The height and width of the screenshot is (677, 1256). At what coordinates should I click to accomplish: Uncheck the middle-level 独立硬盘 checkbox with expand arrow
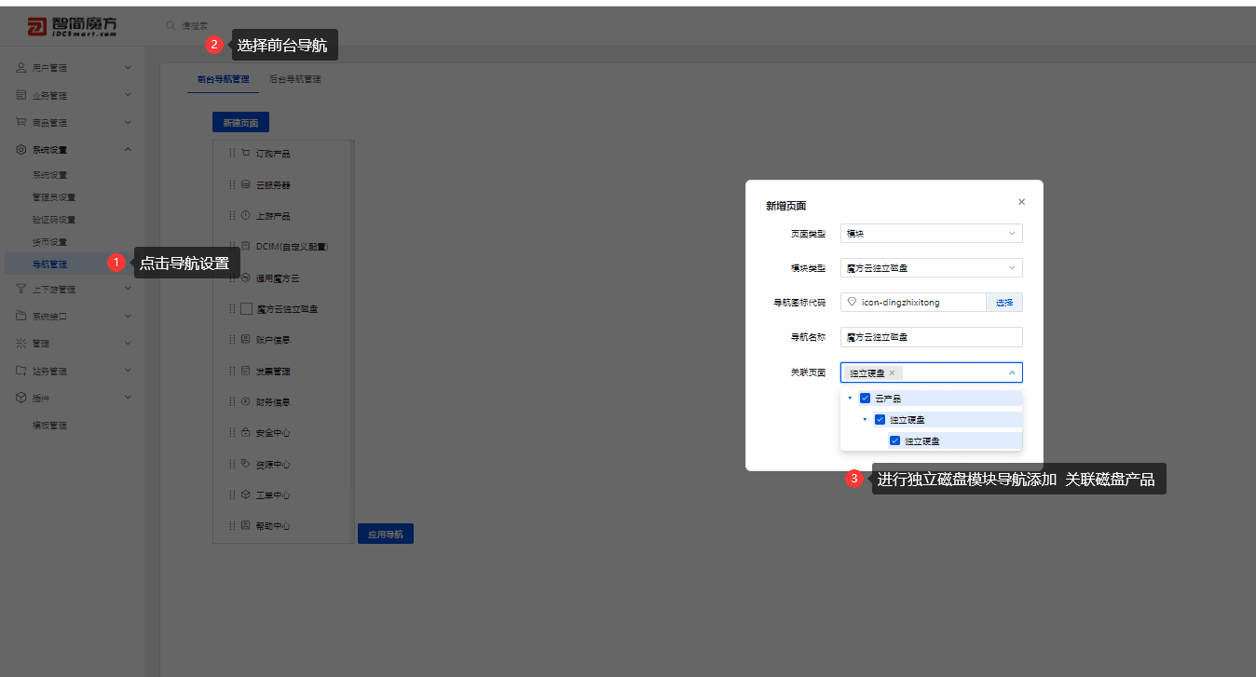click(x=881, y=419)
